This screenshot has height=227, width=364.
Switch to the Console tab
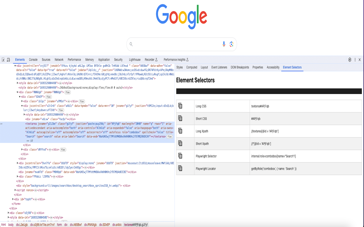tap(33, 60)
